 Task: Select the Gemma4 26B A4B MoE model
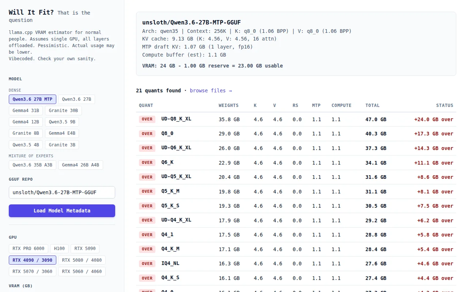(x=80, y=165)
